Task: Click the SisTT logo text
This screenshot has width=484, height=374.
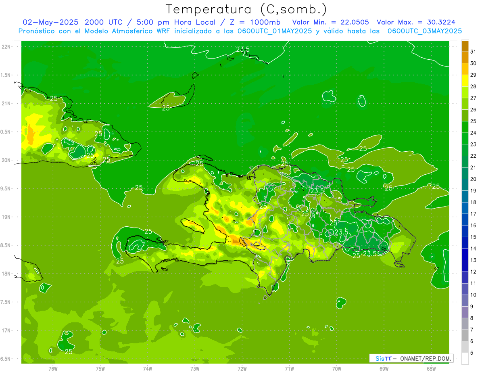Action: tap(383, 358)
